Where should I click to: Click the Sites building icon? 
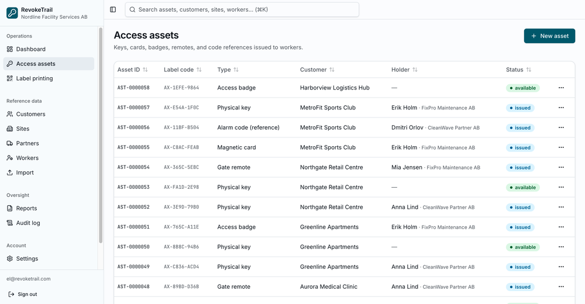(10, 129)
